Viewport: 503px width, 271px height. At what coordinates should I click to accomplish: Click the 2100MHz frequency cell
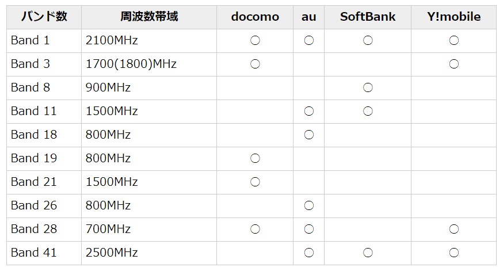click(x=112, y=40)
